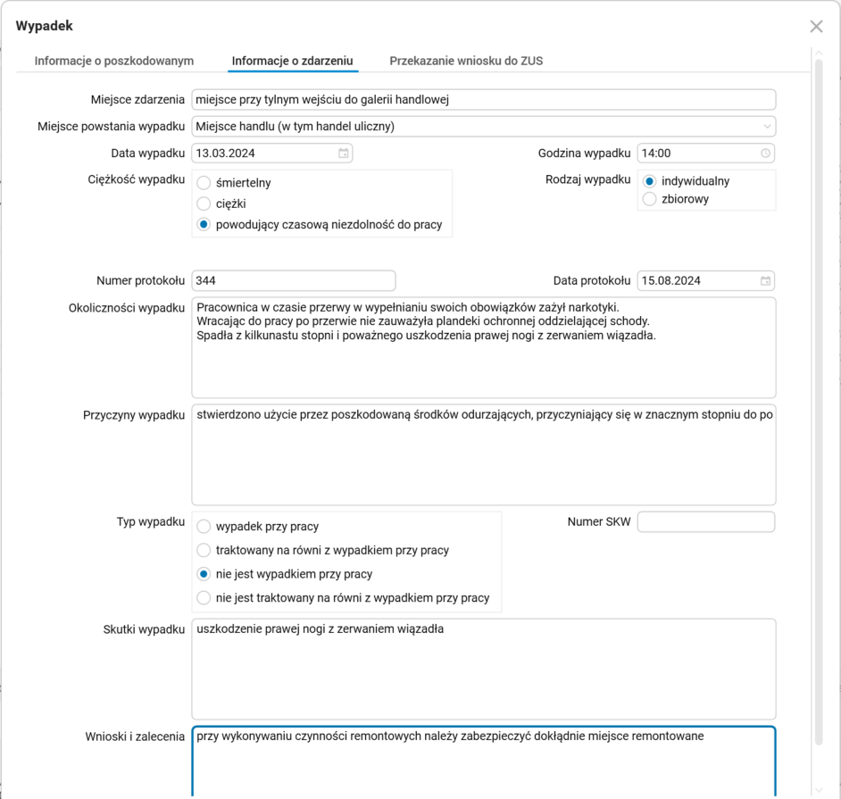Open calendar picker for Data protokołu

pos(765,280)
